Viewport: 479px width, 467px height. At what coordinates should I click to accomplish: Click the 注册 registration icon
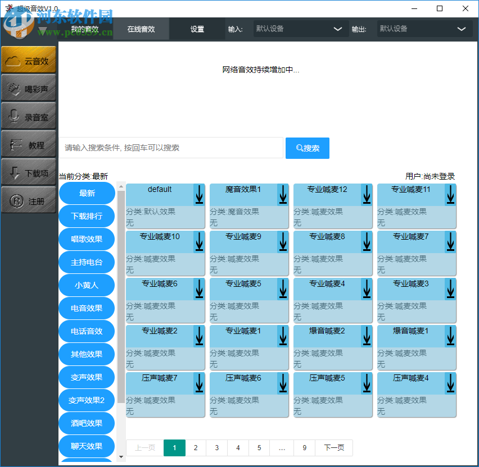pos(29,200)
